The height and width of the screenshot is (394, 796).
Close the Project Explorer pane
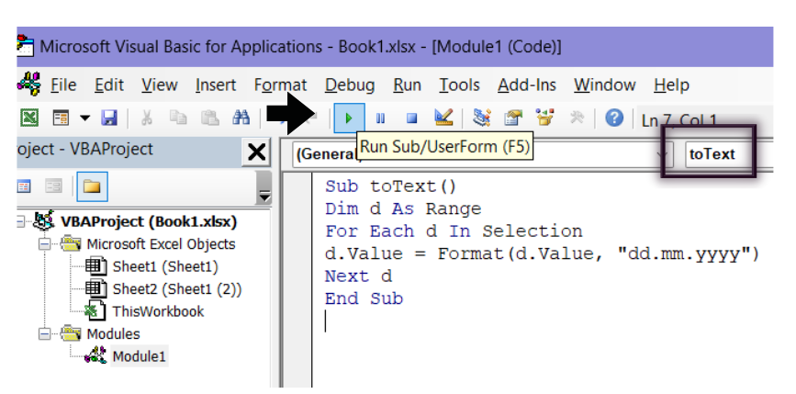click(x=256, y=152)
